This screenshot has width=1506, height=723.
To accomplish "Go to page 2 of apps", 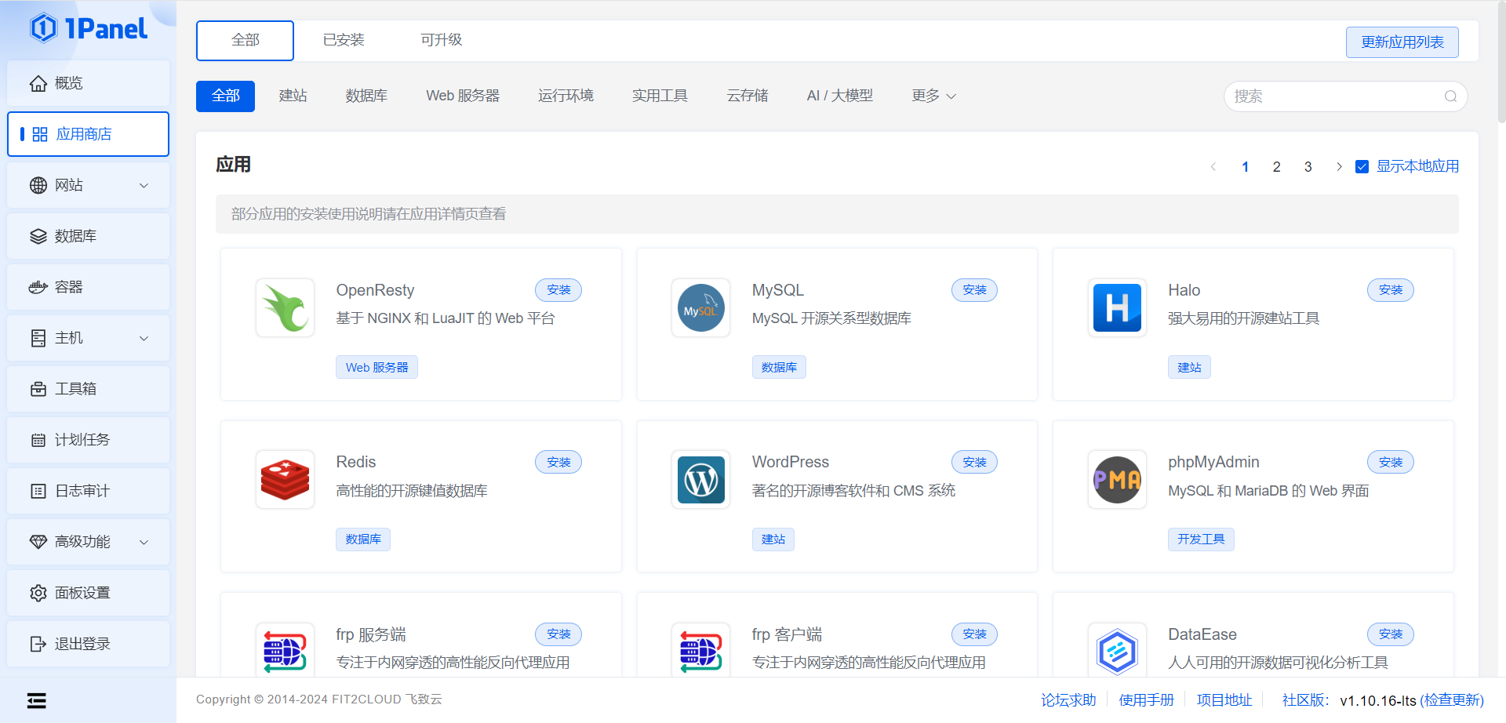I will coord(1276,167).
